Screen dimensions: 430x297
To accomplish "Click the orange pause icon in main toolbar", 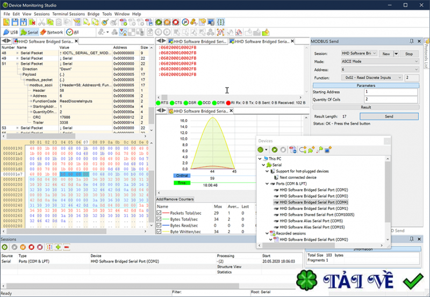I will point(167,22).
